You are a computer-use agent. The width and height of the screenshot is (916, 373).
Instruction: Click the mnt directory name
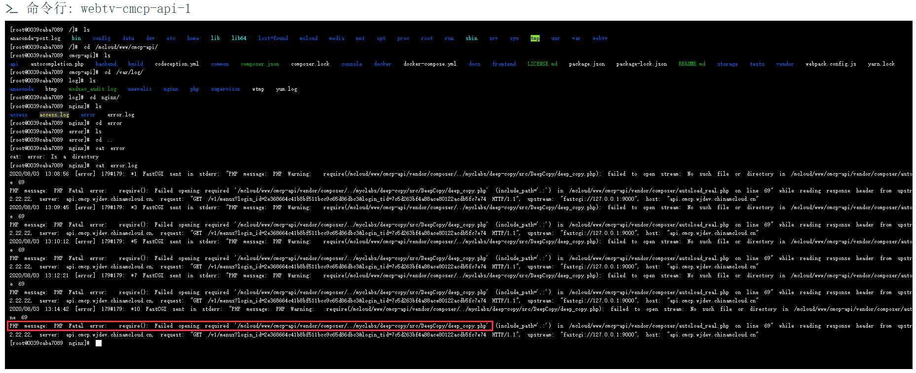(360, 38)
